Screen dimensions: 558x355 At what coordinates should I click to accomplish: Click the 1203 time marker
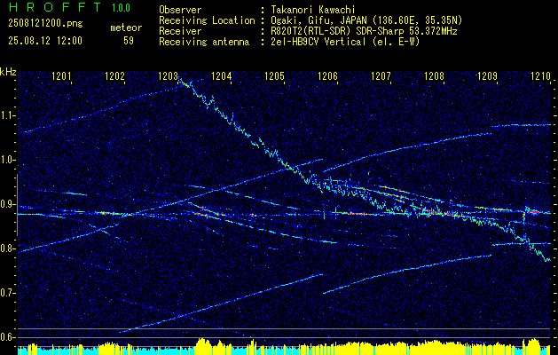(169, 75)
